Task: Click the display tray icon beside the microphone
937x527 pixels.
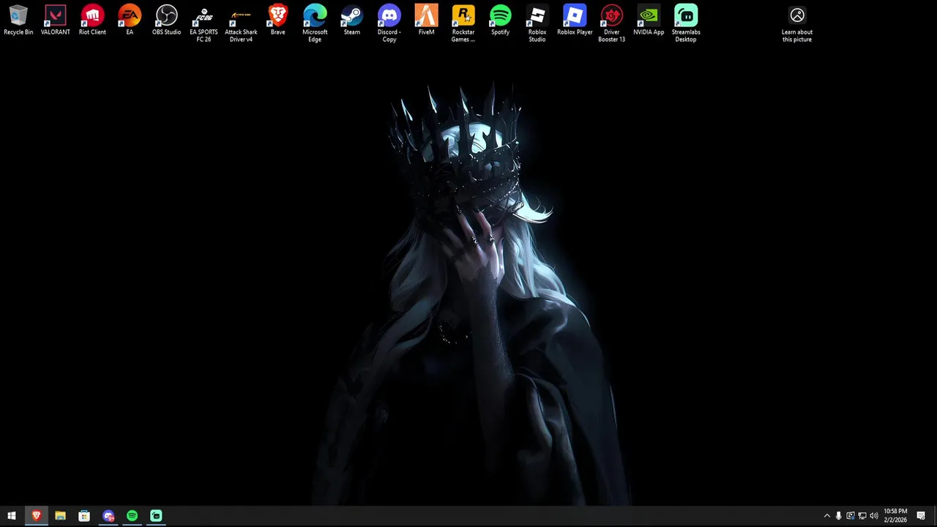Action: pyautogui.click(x=851, y=516)
